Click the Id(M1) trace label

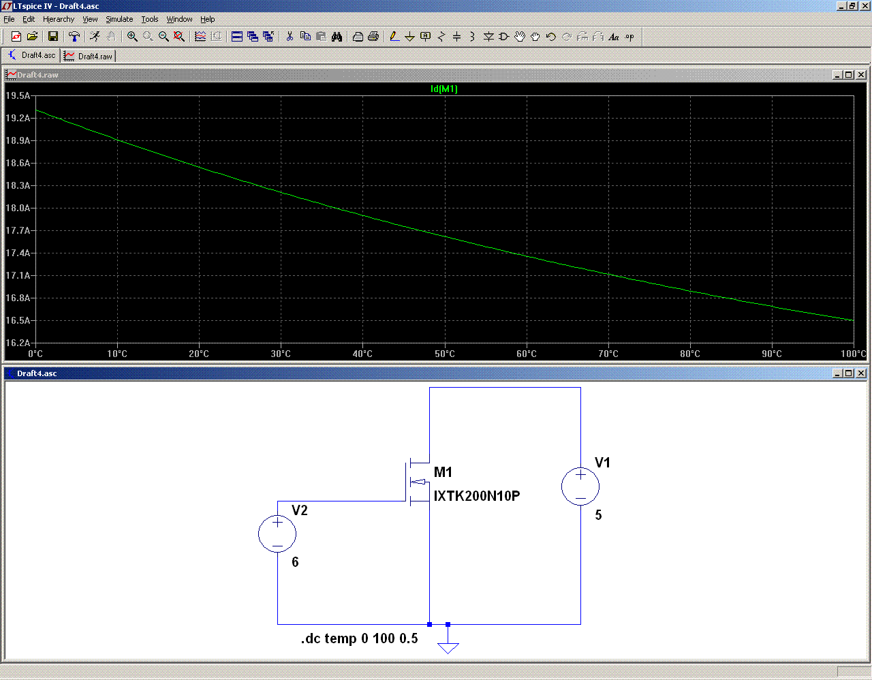444,89
